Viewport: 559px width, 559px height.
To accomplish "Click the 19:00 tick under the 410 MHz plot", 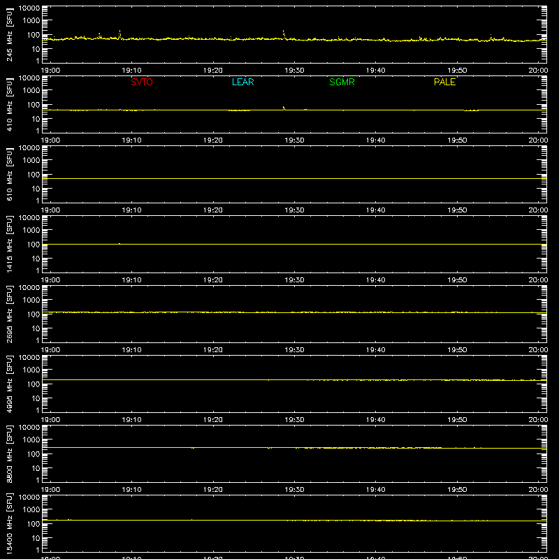I will pyautogui.click(x=50, y=140).
